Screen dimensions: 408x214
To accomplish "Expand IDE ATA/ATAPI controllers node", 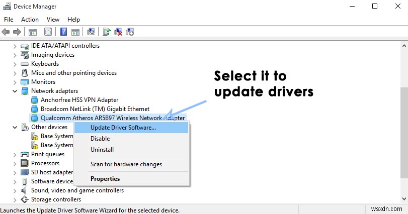I will pos(15,46).
